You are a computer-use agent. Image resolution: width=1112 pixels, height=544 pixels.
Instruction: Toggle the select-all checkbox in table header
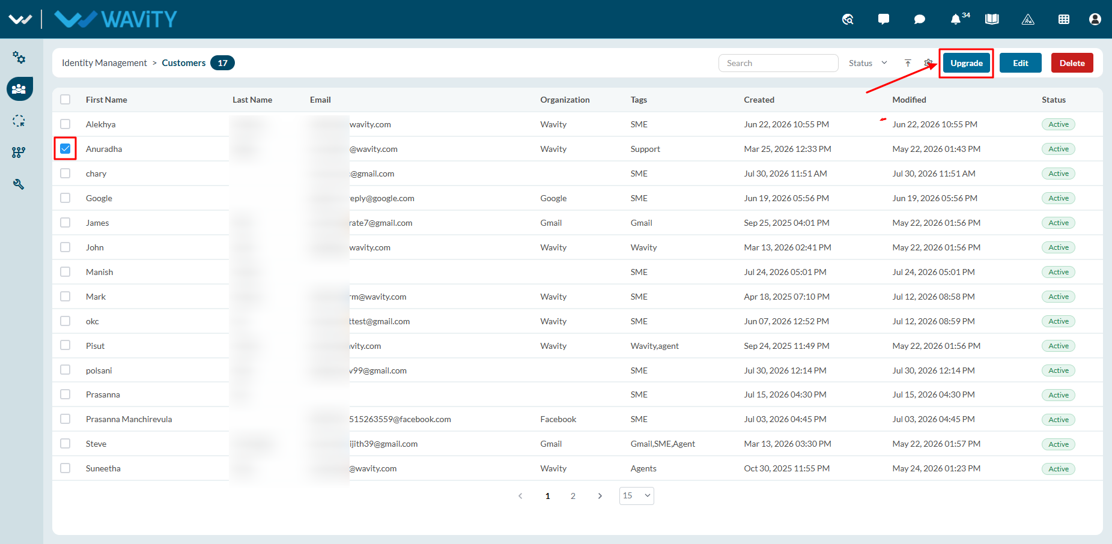pyautogui.click(x=65, y=100)
